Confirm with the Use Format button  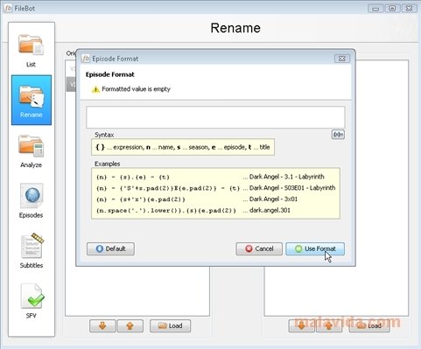point(315,248)
